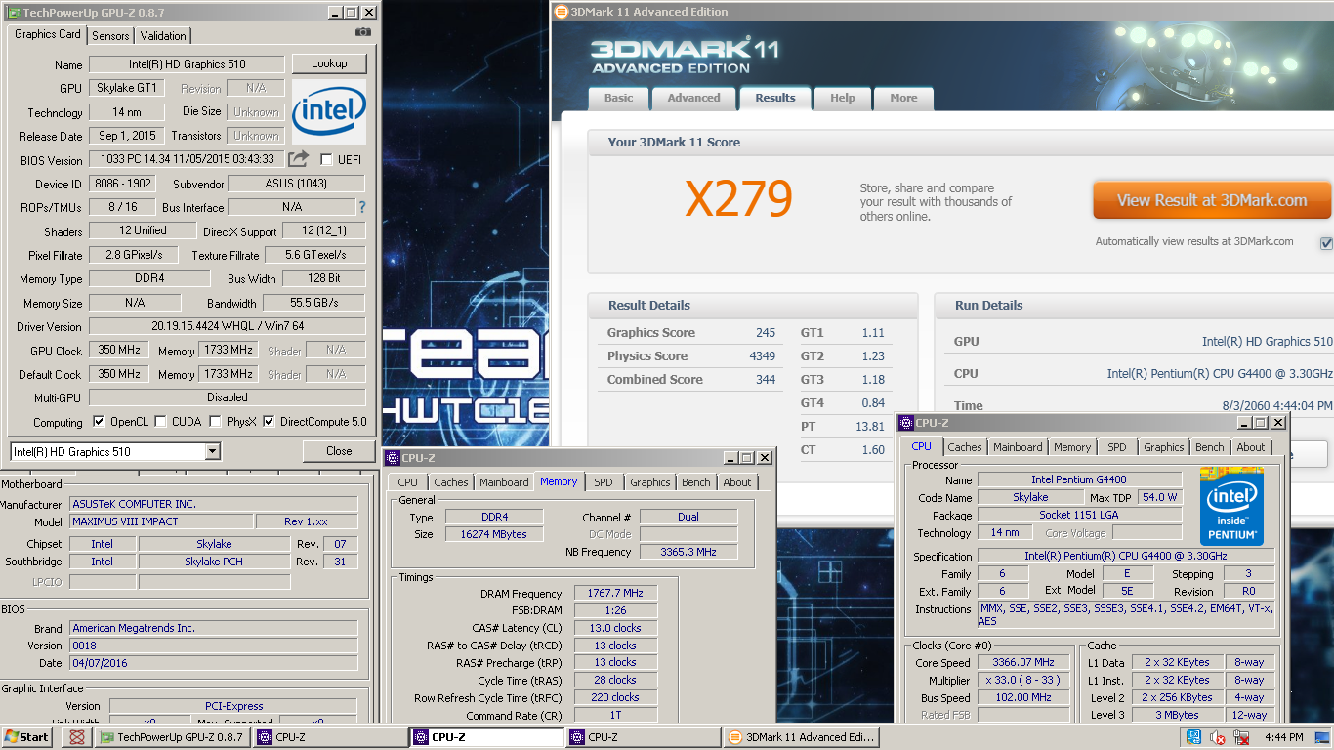Click the Close button in GPU-Z
The height and width of the screenshot is (750, 1334).
[339, 451]
